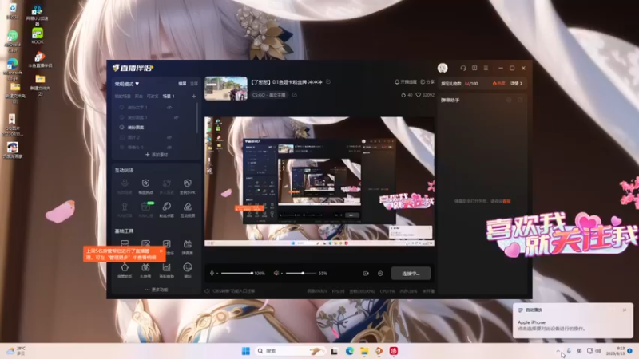The width and height of the screenshot is (639, 359).
Task: Switch to the first scene tab
Action: coord(122,96)
